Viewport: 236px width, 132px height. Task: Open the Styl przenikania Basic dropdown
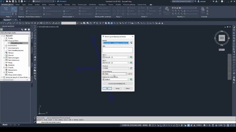click(115, 74)
